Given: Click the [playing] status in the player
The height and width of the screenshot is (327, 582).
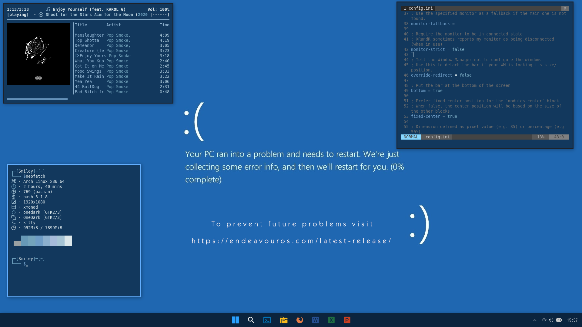Looking at the screenshot, I should [18, 15].
